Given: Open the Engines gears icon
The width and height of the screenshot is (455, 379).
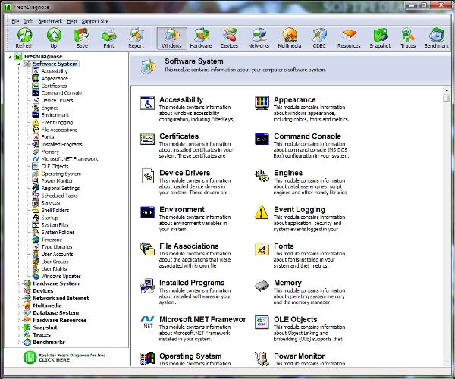Looking at the screenshot, I should click(262, 176).
